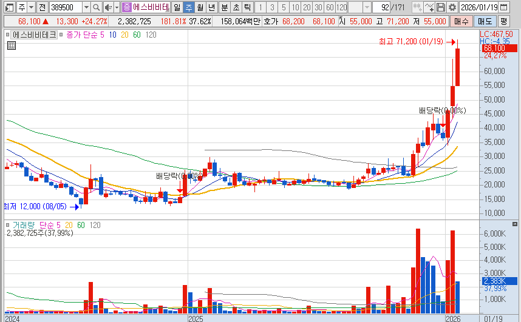The width and height of the screenshot is (521, 322).
Task: Click the 에스비비테크 chart title label
Action: point(34,35)
